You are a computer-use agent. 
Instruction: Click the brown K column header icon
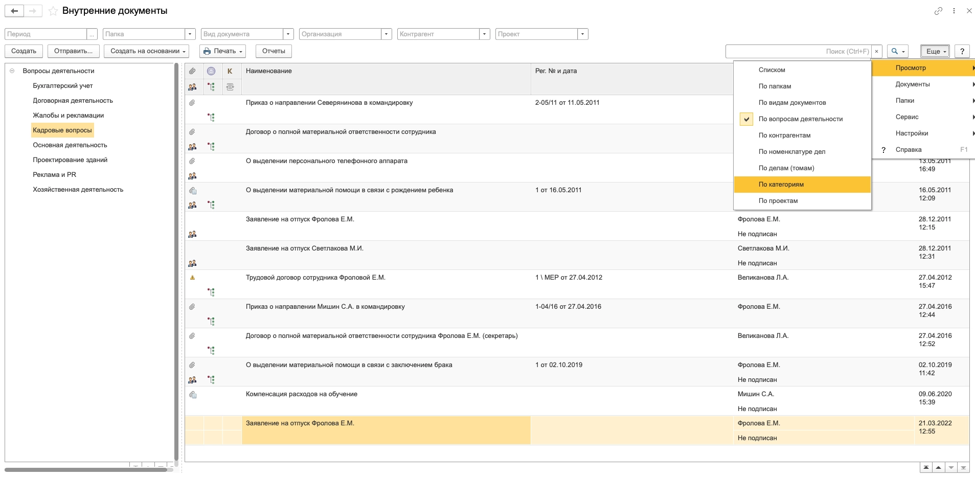(230, 71)
